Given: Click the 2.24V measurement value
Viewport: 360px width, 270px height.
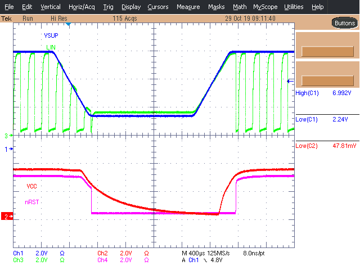Looking at the screenshot, I should tap(340, 119).
